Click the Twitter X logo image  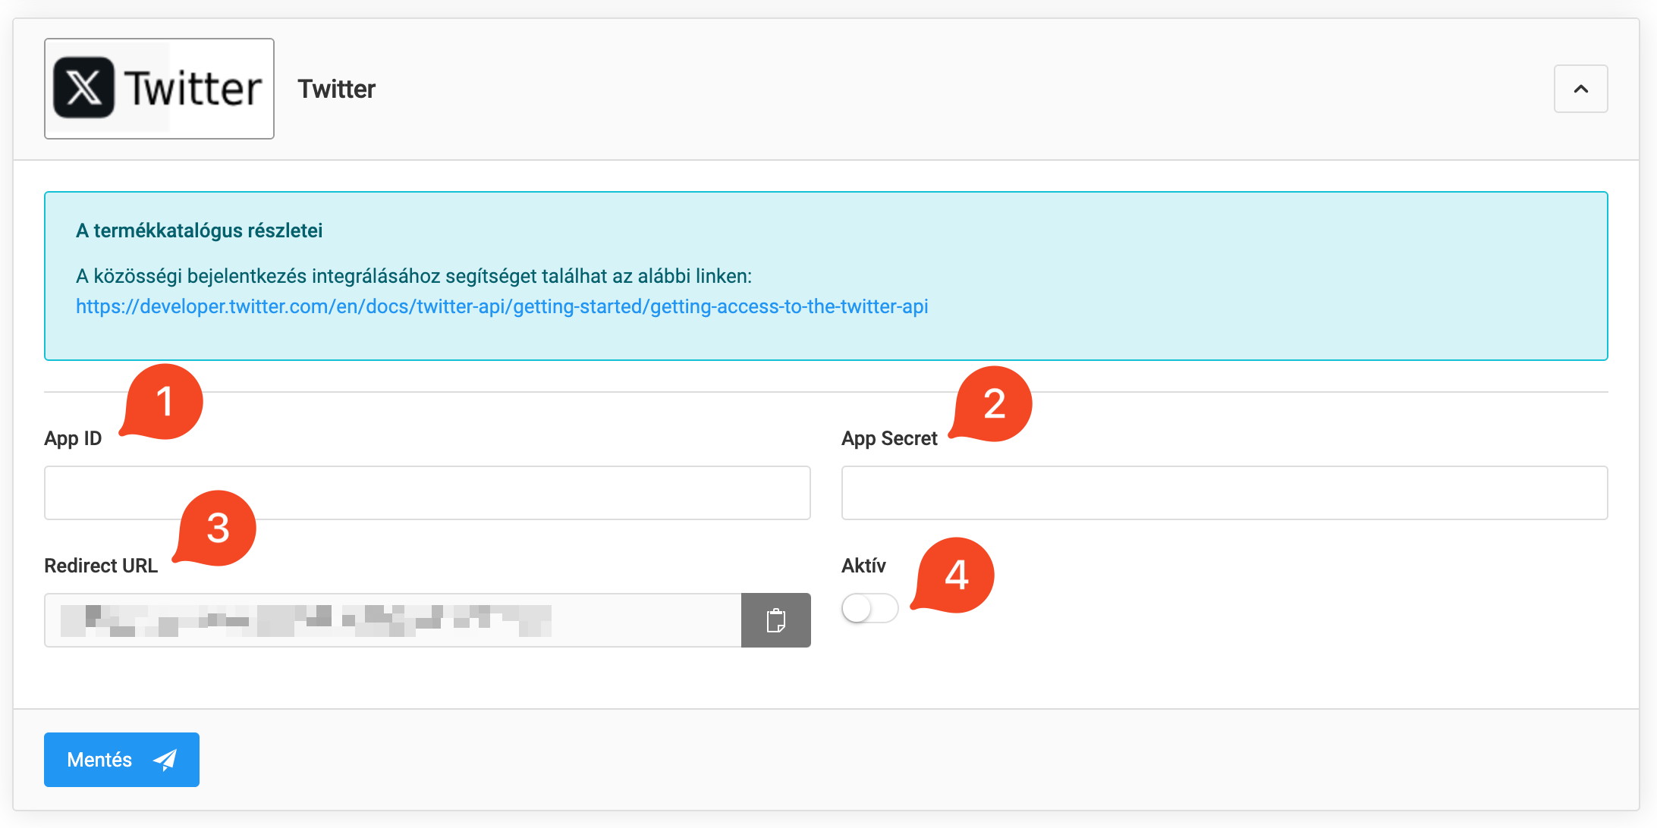[159, 89]
